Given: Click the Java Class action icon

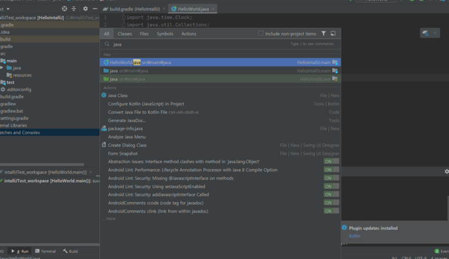Looking at the screenshot, I should point(104,95).
